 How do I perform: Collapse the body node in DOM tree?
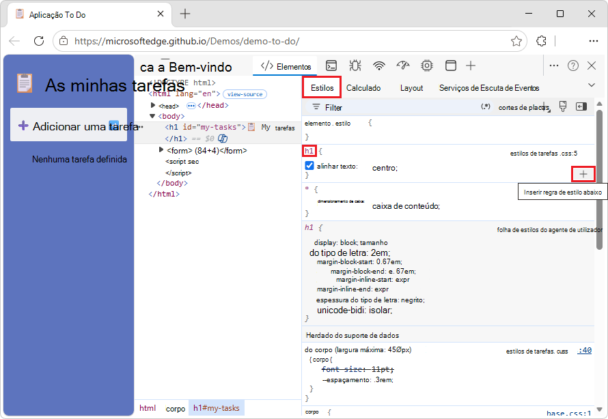(152, 116)
